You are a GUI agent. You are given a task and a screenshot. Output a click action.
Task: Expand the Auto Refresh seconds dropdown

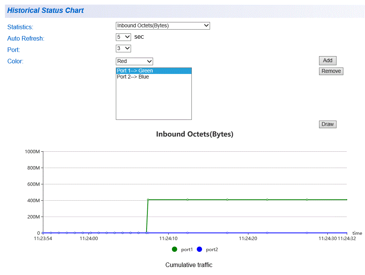123,37
